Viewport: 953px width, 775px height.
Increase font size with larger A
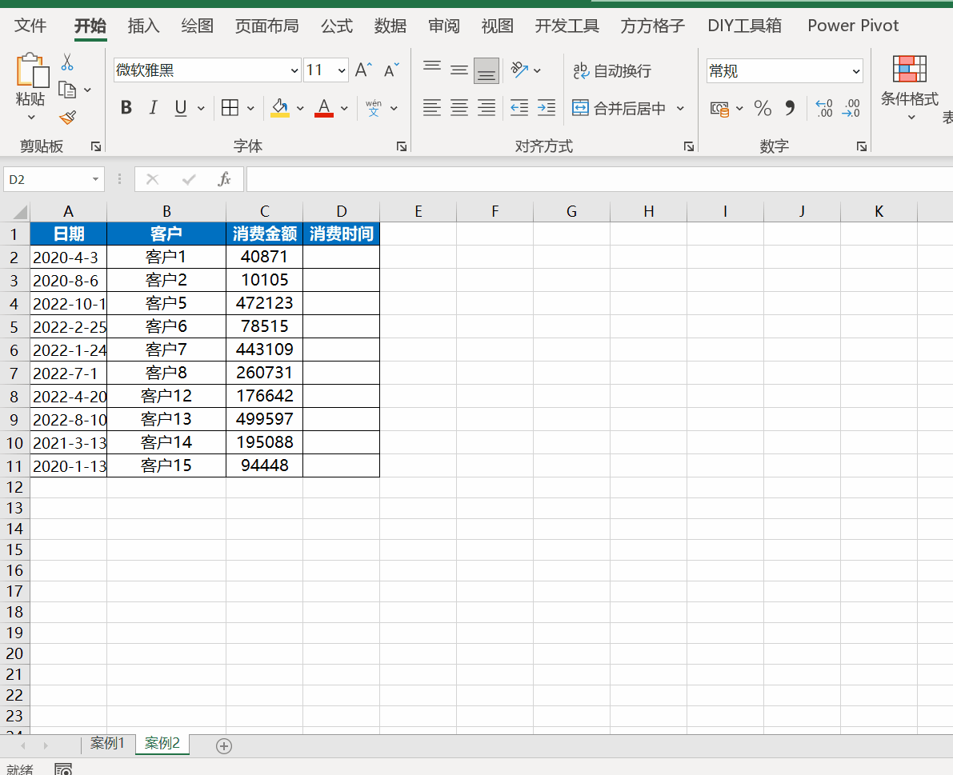pyautogui.click(x=362, y=70)
